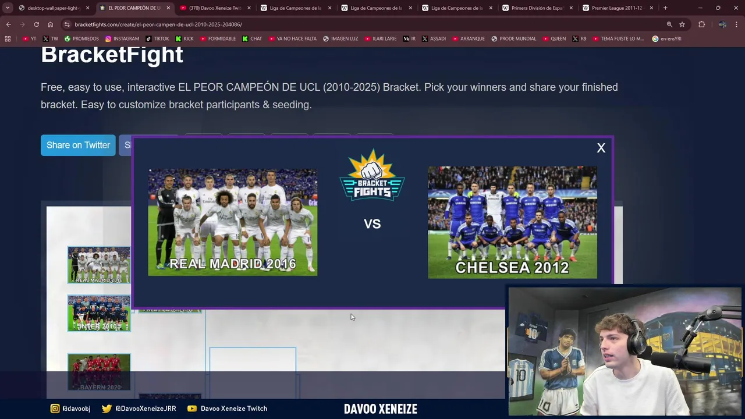Switch to the desktop-wallpaper-light tab
Image resolution: width=745 pixels, height=419 pixels.
[x=53, y=8]
